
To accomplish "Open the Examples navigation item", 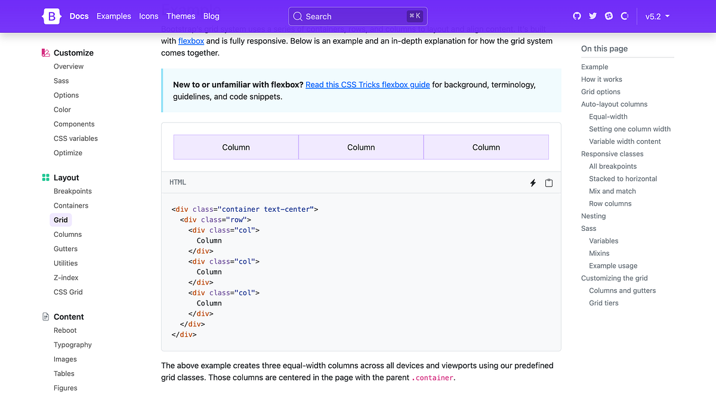I will pos(113,16).
